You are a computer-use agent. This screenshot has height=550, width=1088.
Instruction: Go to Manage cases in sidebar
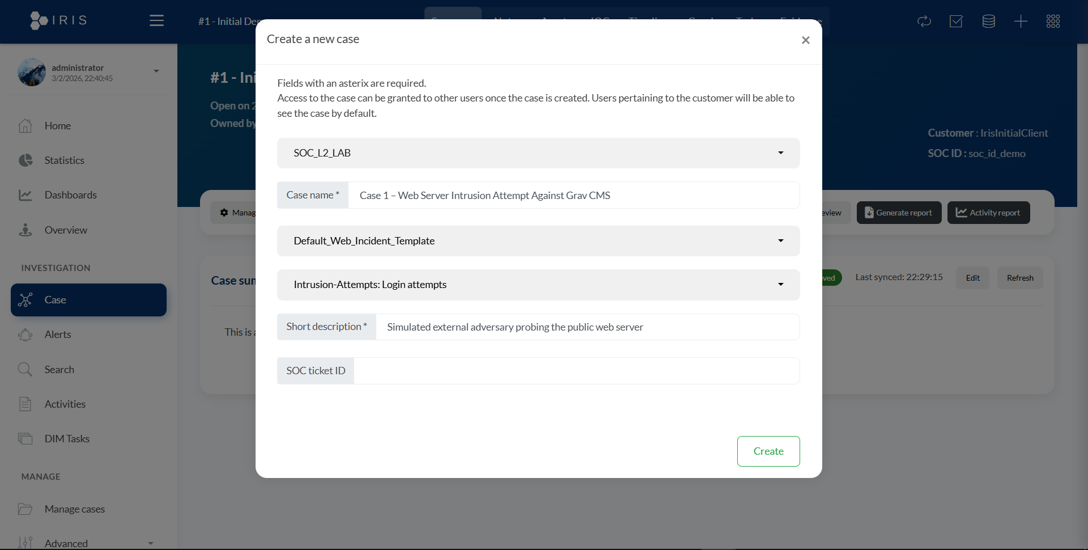click(74, 509)
